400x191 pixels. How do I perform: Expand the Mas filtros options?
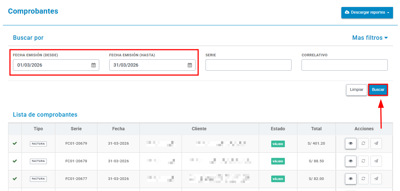pos(370,38)
